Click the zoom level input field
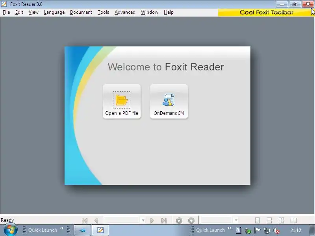Viewport: 315px width, 236px height. click(x=217, y=220)
